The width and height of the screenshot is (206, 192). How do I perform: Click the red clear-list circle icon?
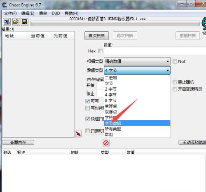(x=106, y=143)
